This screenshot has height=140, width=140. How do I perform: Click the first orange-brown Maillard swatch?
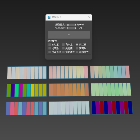coord(51,90)
